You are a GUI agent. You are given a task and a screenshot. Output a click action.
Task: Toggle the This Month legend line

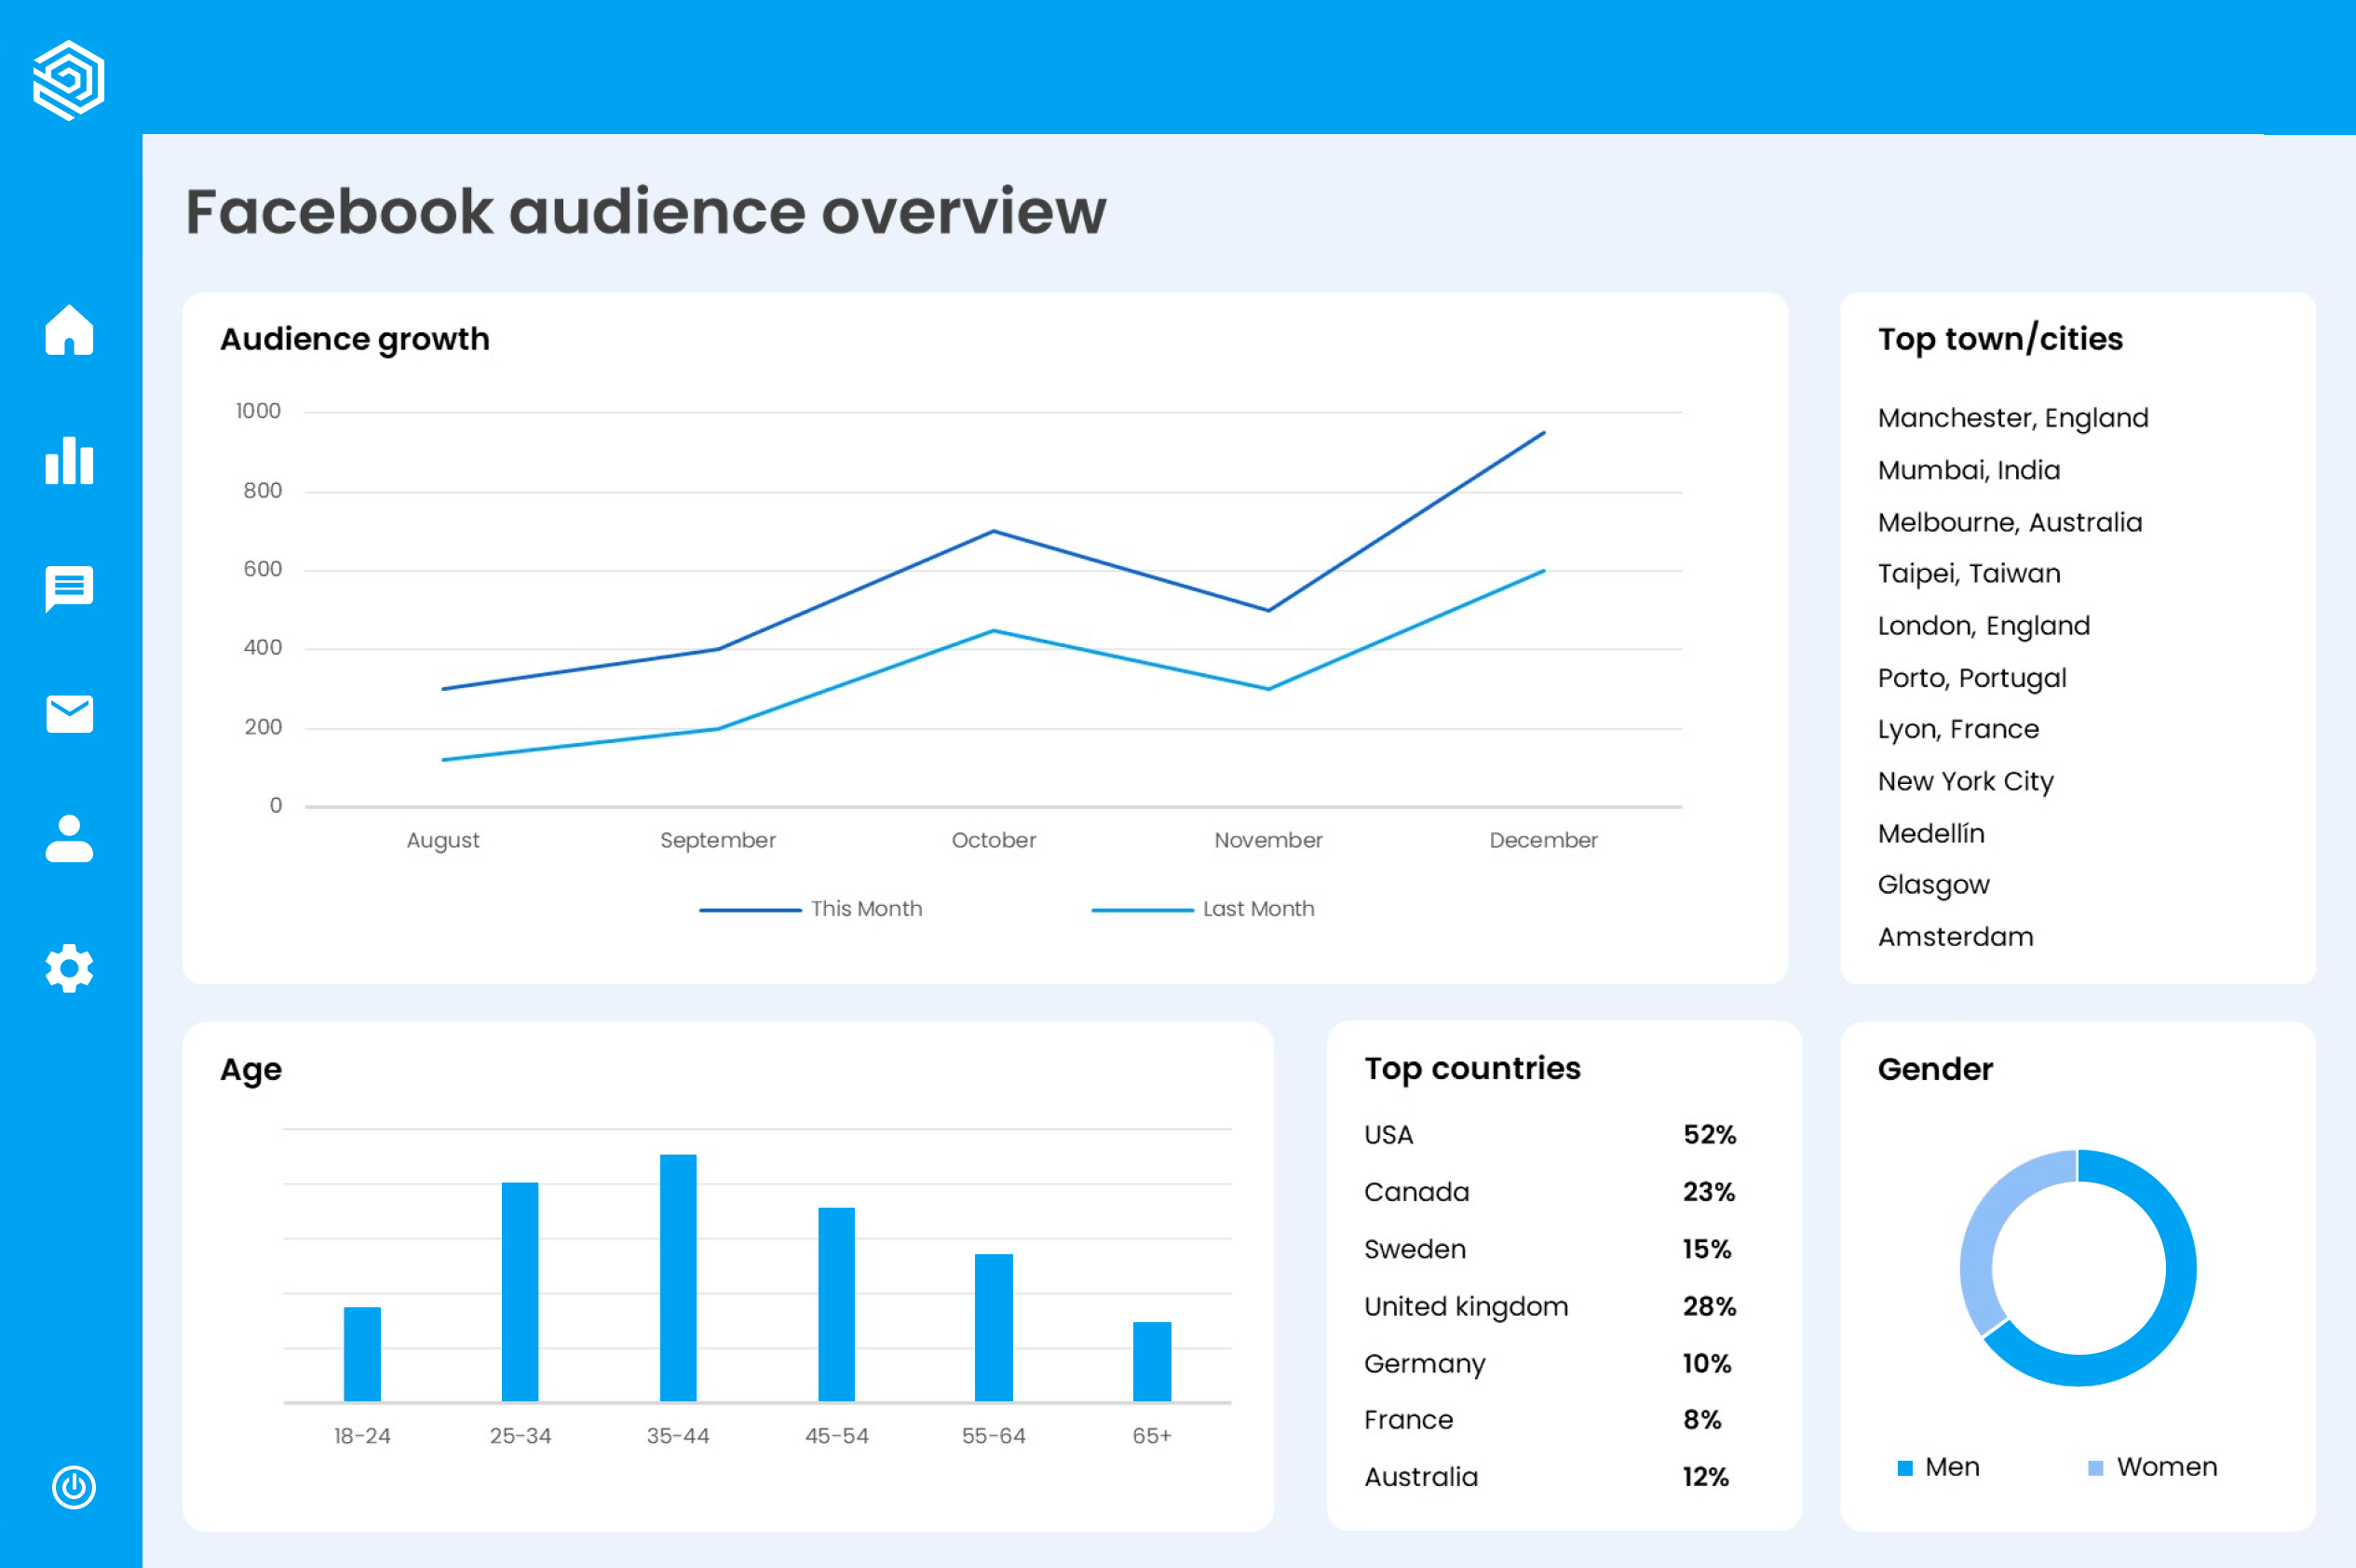(x=750, y=910)
